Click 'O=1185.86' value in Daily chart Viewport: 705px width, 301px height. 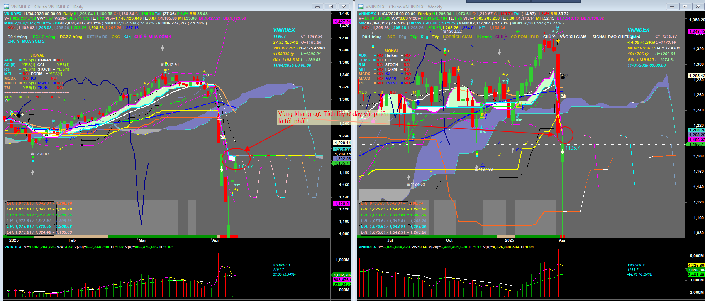(311, 42)
